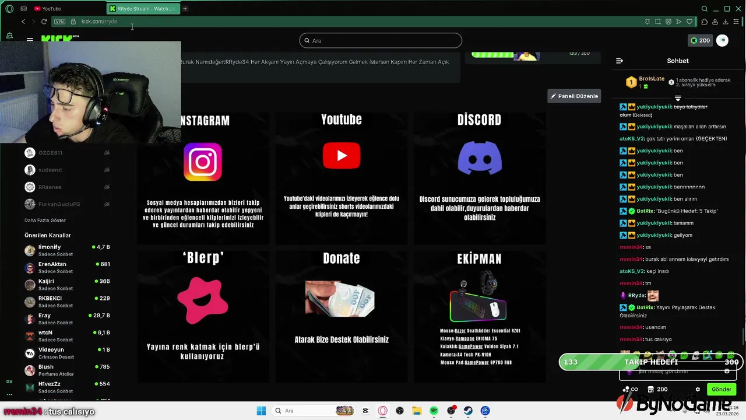Open offline followed channel FurkanGucluFG
746x420 pixels.
point(67,204)
